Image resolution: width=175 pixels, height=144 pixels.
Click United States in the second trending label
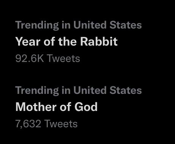[107, 90]
